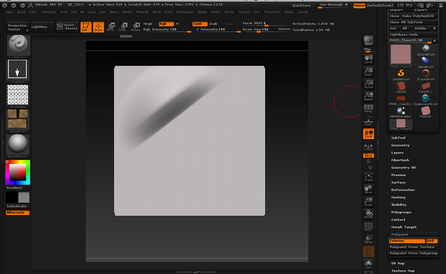
Task: Open the Zplugin menu
Action: pyautogui.click(x=288, y=12)
